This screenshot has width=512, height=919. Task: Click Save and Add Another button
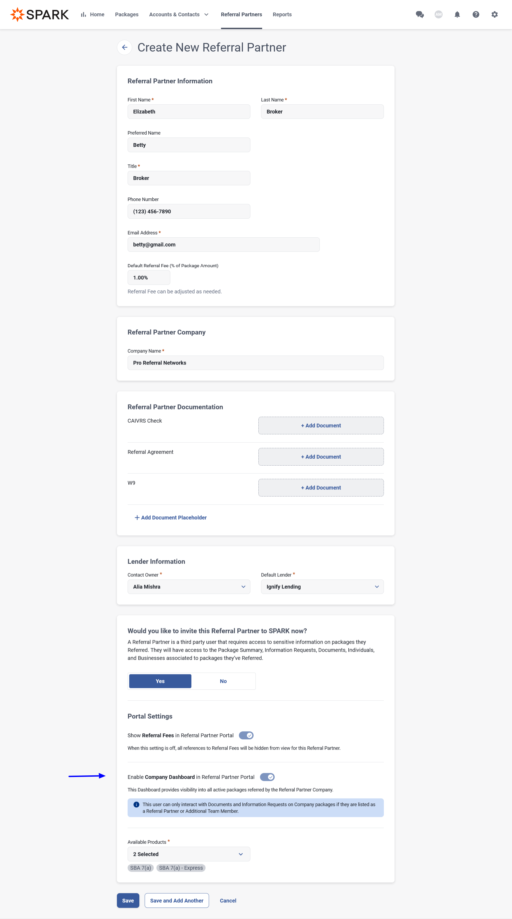177,901
